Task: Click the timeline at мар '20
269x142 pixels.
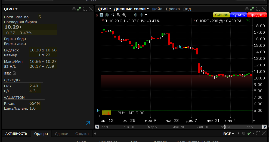Action: pos(154,127)
